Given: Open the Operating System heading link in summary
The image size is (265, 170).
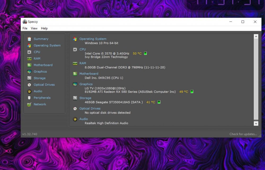Looking at the screenshot, I should [x=93, y=39].
